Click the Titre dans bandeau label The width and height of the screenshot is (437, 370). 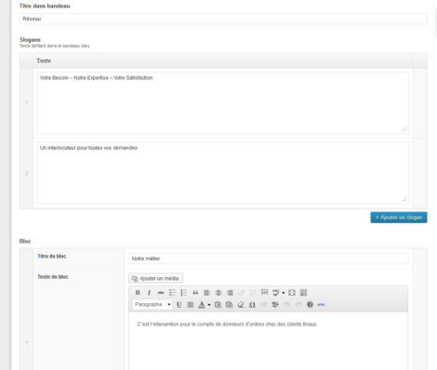pyautogui.click(x=45, y=6)
